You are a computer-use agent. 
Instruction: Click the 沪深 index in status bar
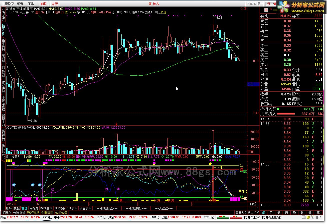point(134,217)
